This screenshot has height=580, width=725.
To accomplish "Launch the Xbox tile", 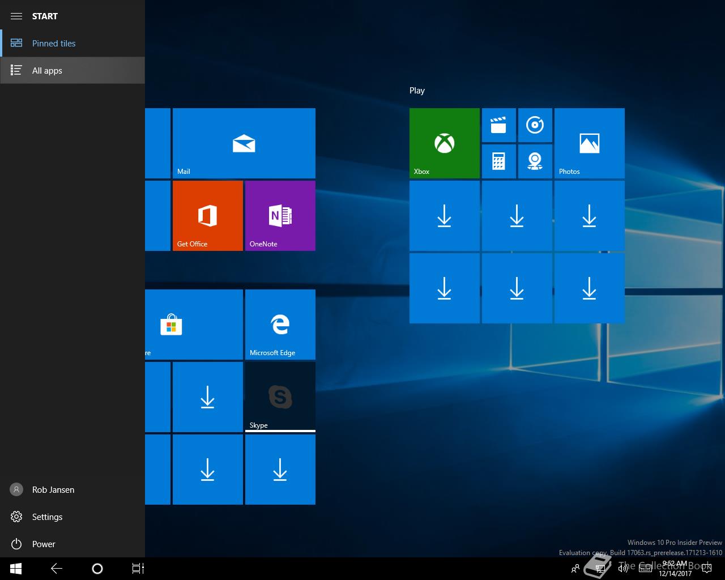I will coord(445,143).
